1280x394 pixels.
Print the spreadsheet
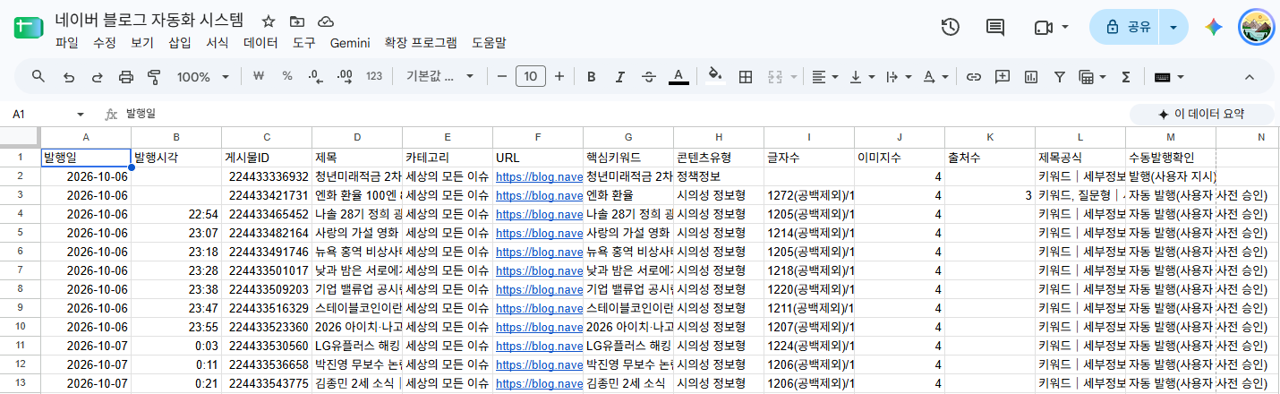click(x=125, y=76)
